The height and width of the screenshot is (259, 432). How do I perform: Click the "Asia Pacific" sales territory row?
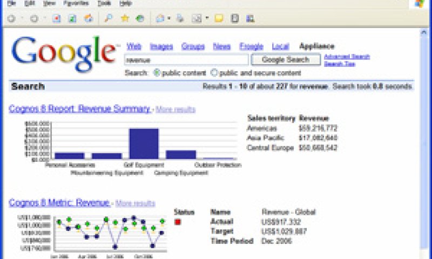pos(292,138)
